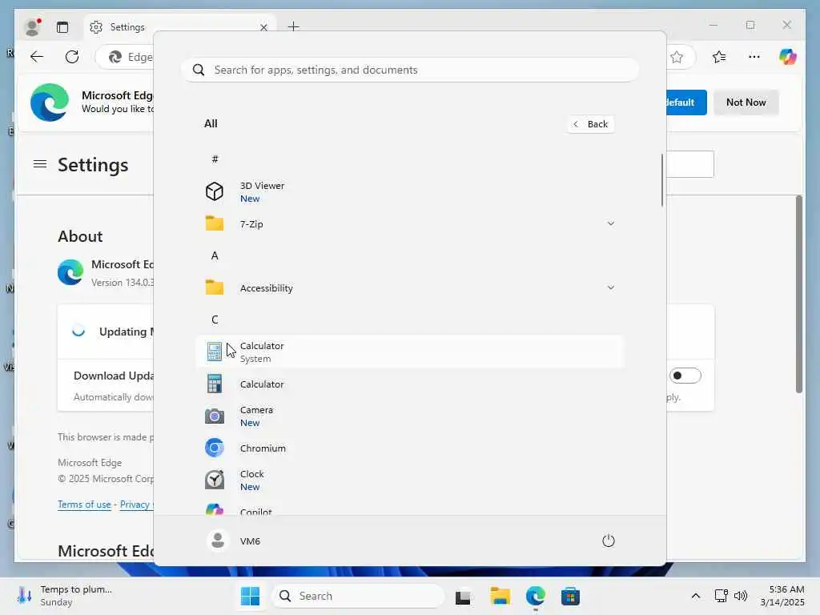Click the Accessibility folder icon
Viewport: 820px width, 615px height.
pos(215,287)
